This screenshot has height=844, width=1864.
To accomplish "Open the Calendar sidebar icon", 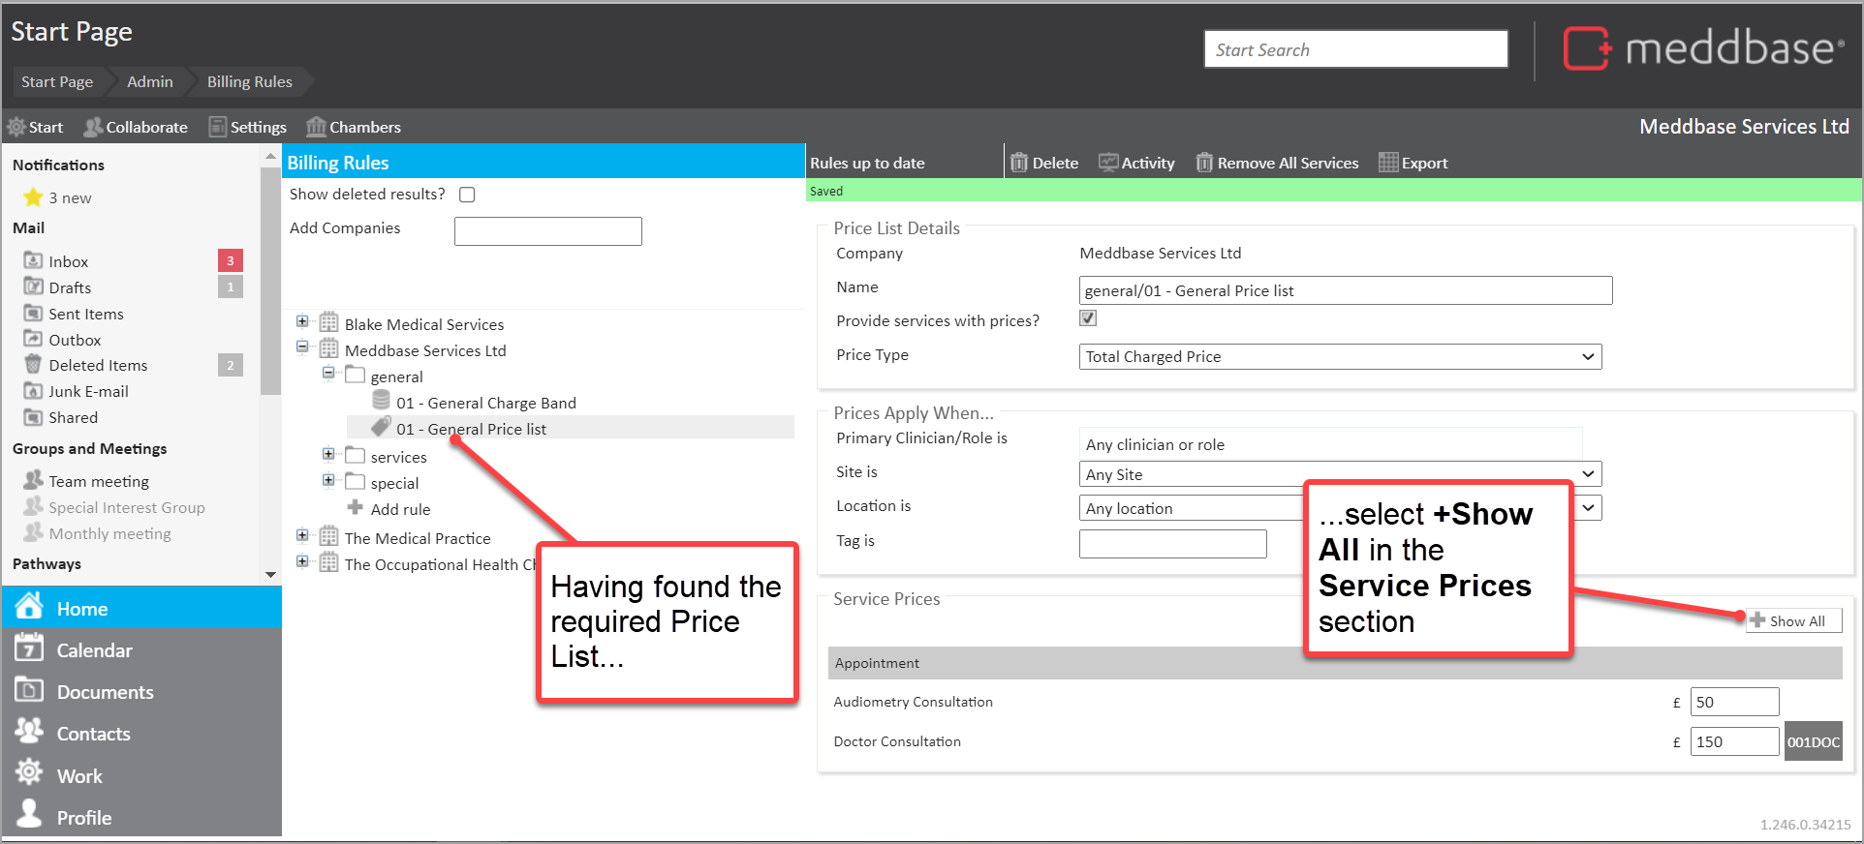I will point(29,649).
